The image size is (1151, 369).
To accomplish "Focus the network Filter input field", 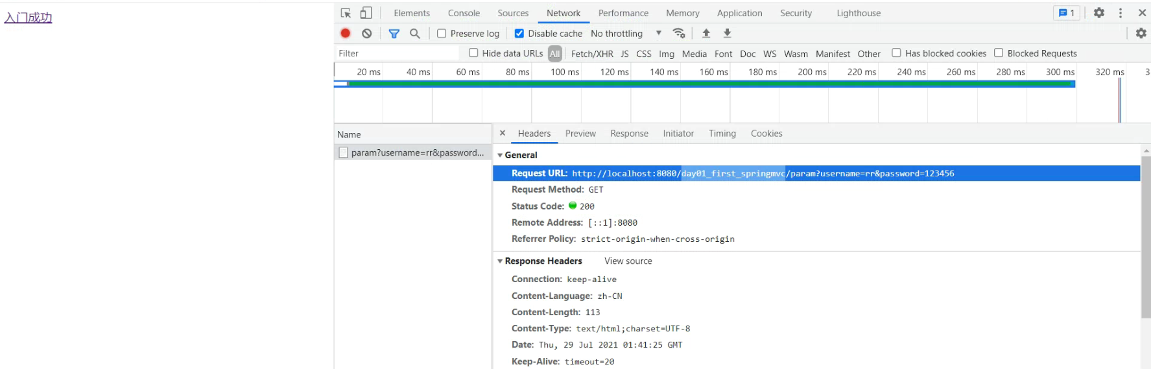I will (397, 53).
